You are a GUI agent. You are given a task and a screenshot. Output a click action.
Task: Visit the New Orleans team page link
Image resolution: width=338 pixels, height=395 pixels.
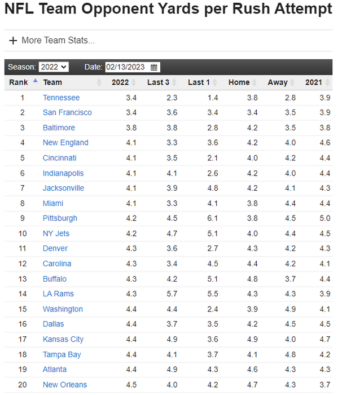click(65, 385)
